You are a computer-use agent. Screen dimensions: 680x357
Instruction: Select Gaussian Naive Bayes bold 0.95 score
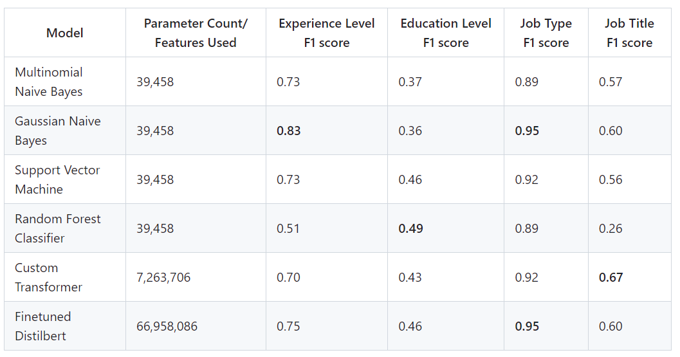(x=527, y=131)
